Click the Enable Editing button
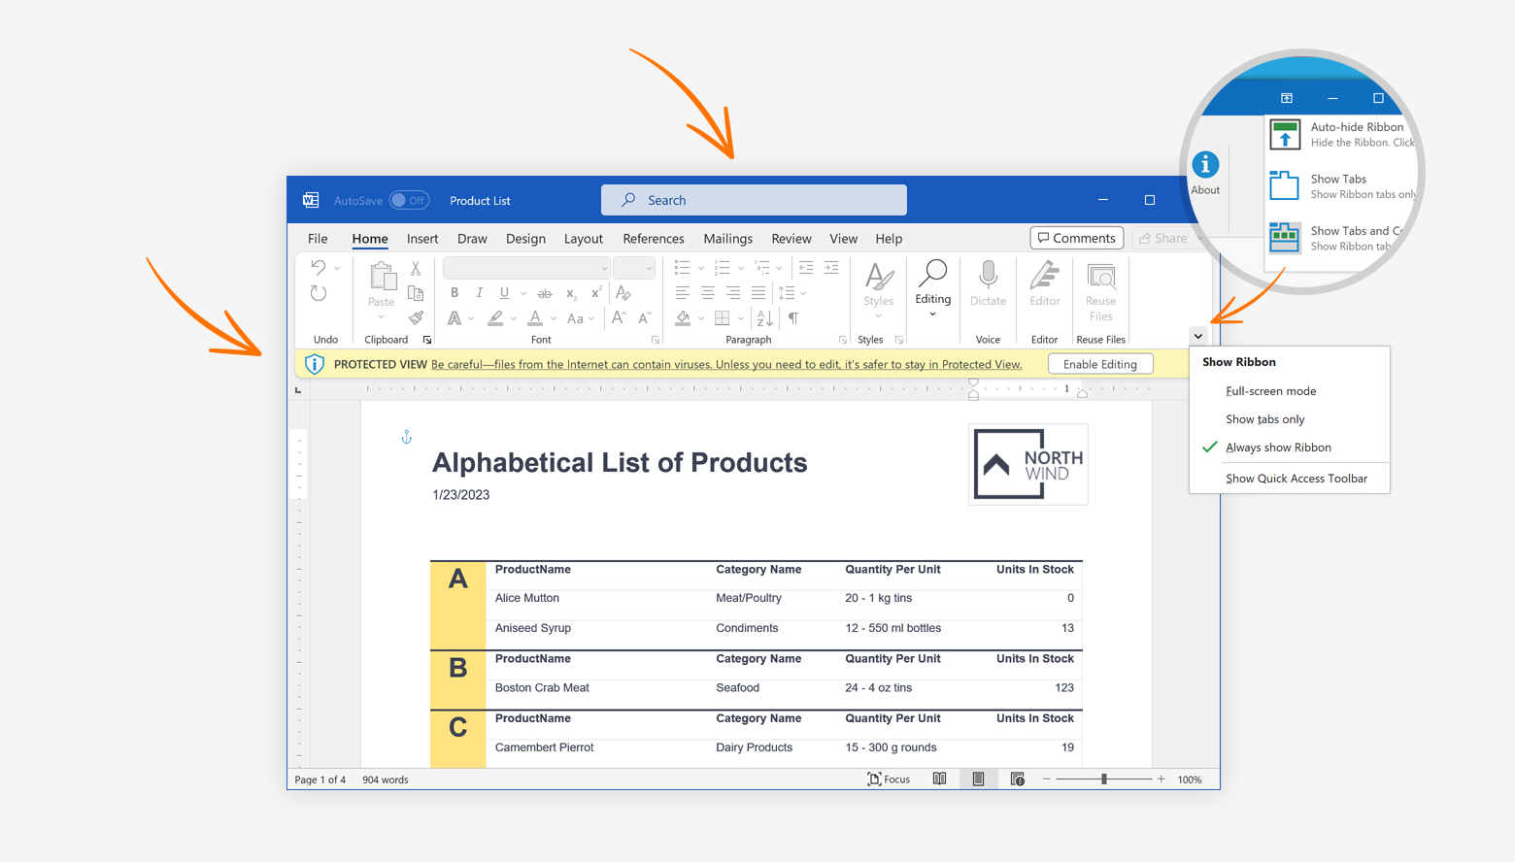The image size is (1515, 862). (x=1100, y=364)
